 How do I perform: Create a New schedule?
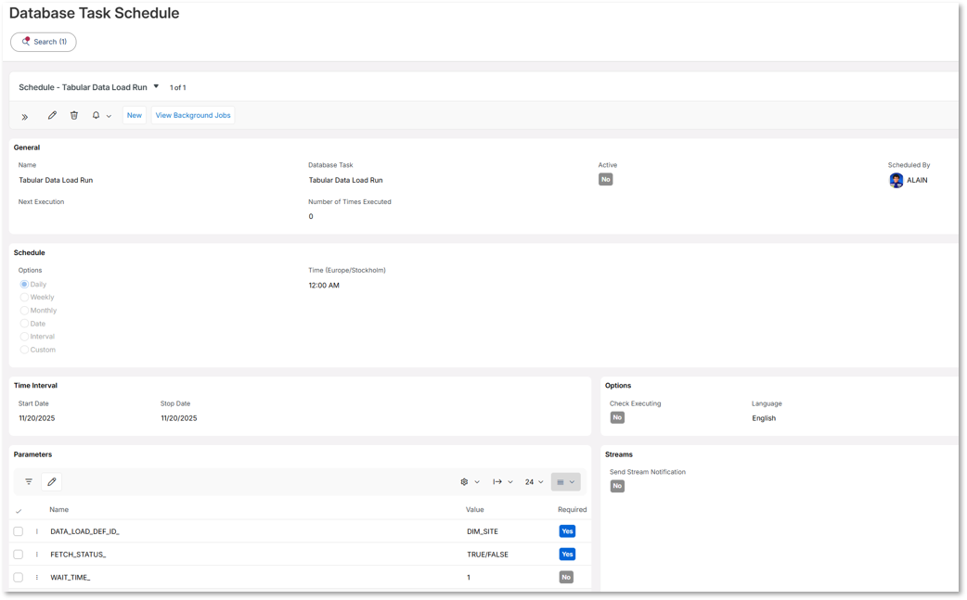pos(135,115)
